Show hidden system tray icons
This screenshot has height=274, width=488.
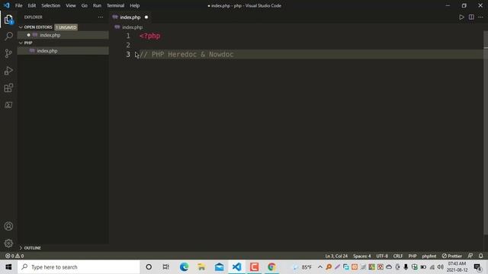coord(320,267)
